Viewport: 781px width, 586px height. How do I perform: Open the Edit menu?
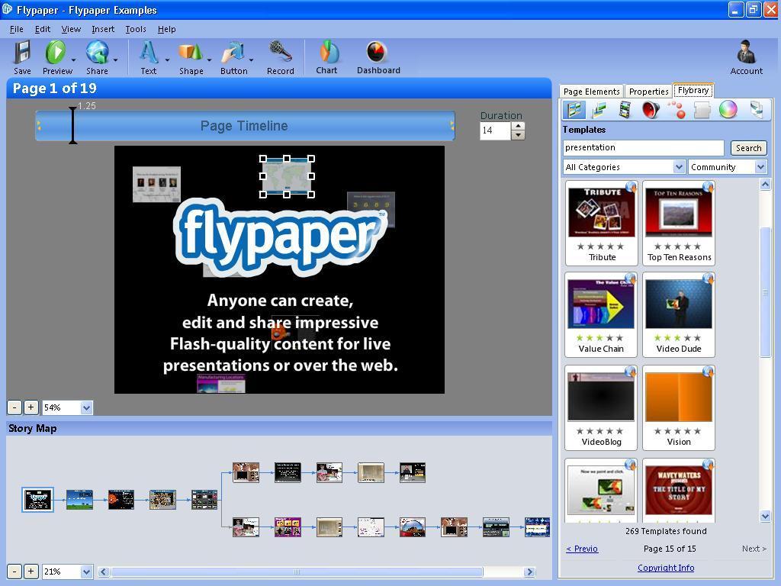click(x=43, y=29)
